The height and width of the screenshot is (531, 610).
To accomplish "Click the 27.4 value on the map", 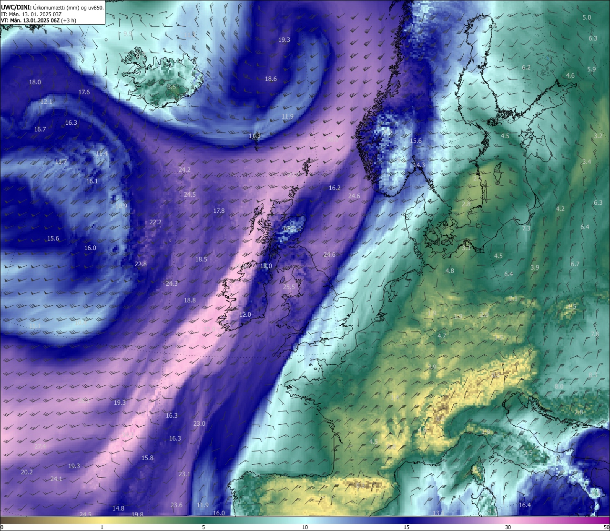I will click(40, 447).
